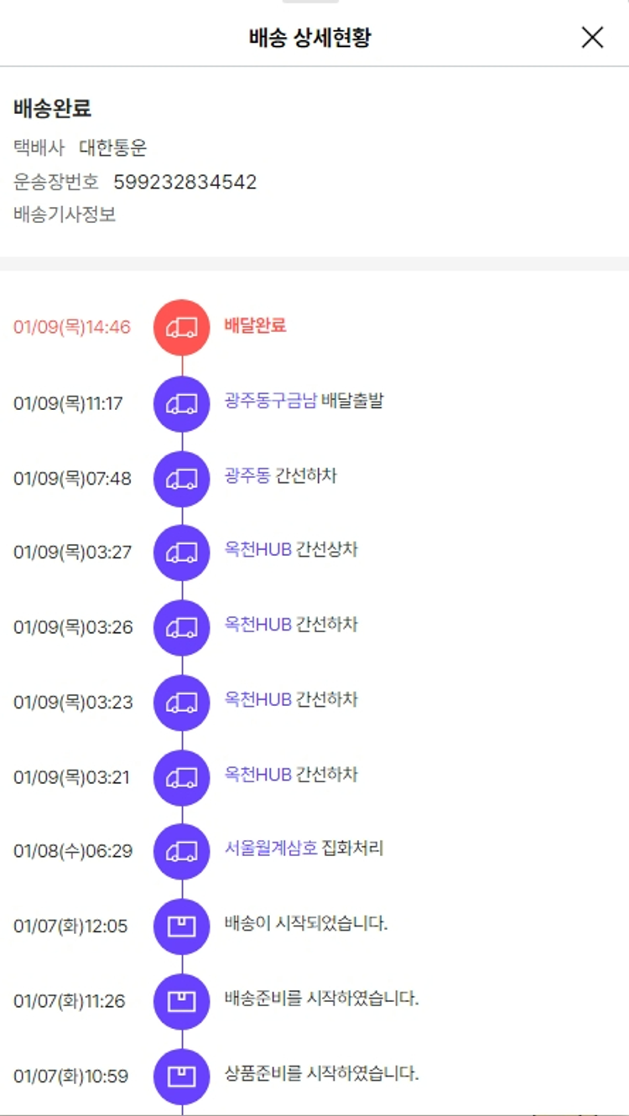Click the 배달완료 status text in timeline
Screen dimensions: 629x1116
coord(255,325)
